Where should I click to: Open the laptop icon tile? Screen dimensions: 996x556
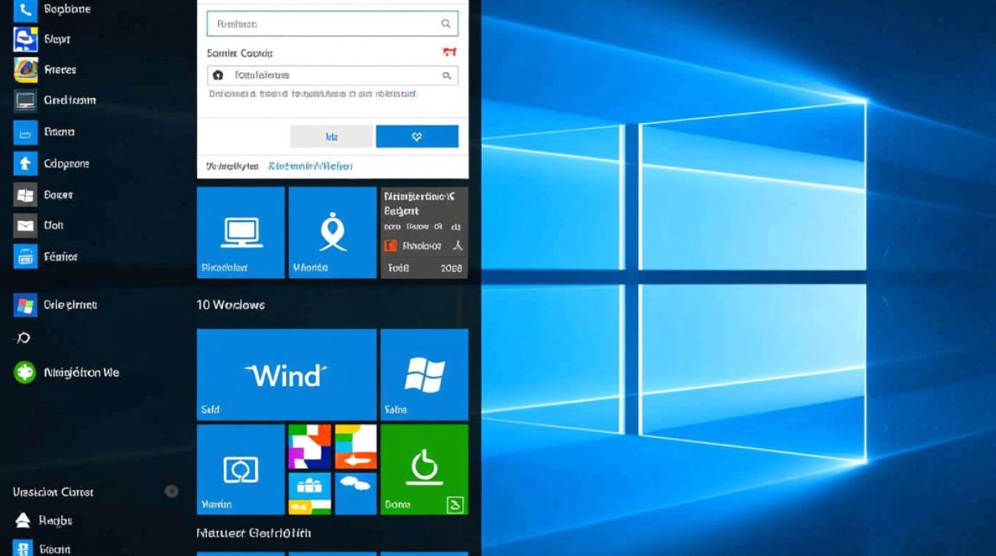(x=240, y=233)
